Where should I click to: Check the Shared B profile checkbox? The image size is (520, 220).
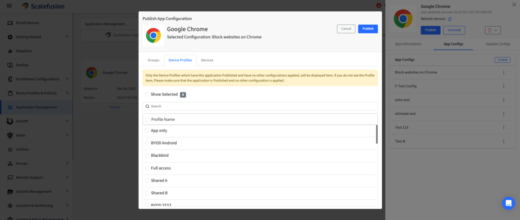147,193
